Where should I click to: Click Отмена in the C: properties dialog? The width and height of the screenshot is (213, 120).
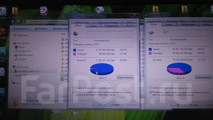(115, 105)
